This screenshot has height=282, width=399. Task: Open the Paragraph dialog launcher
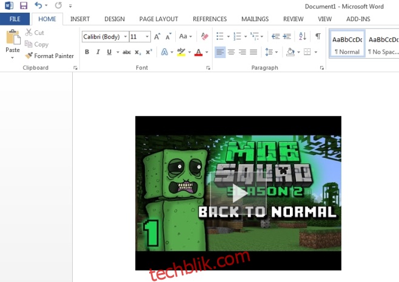tap(322, 68)
